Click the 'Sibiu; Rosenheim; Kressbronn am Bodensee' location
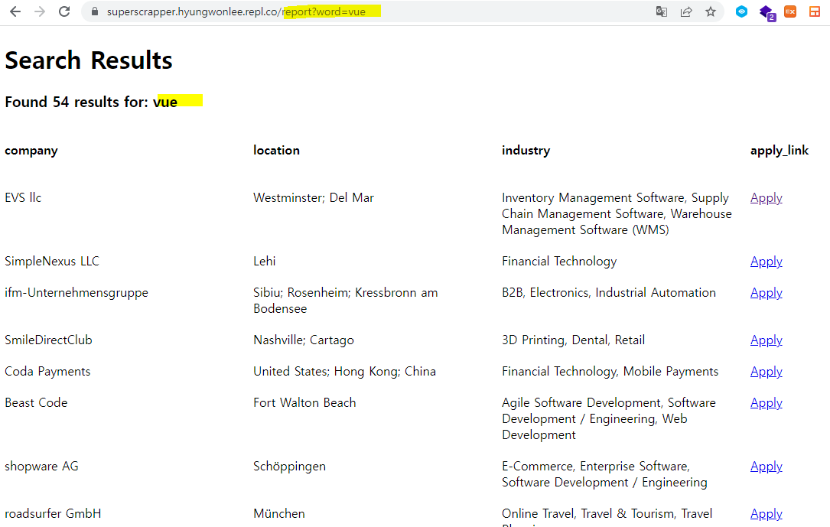The width and height of the screenshot is (830, 527). (346, 301)
